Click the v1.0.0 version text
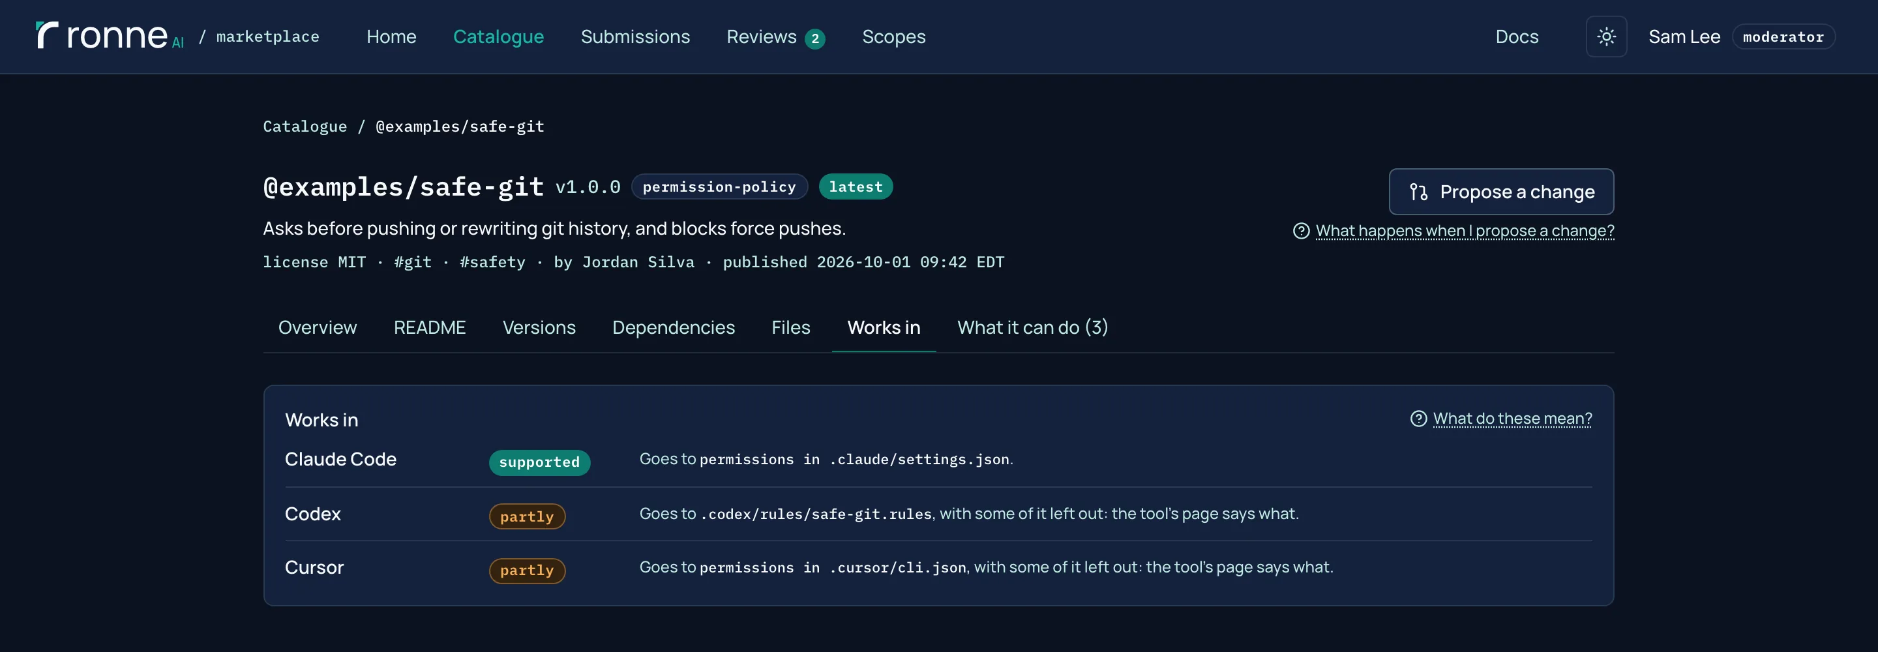This screenshot has width=1878, height=652. pos(588,187)
